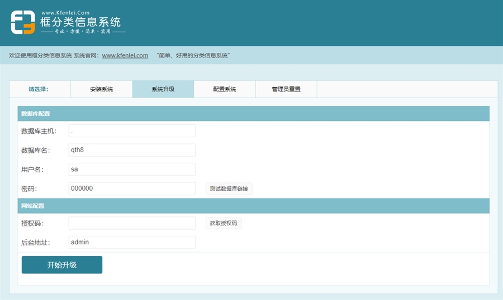The width and height of the screenshot is (503, 300).
Task: Click the 用户名 field containing sa
Action: point(132,169)
